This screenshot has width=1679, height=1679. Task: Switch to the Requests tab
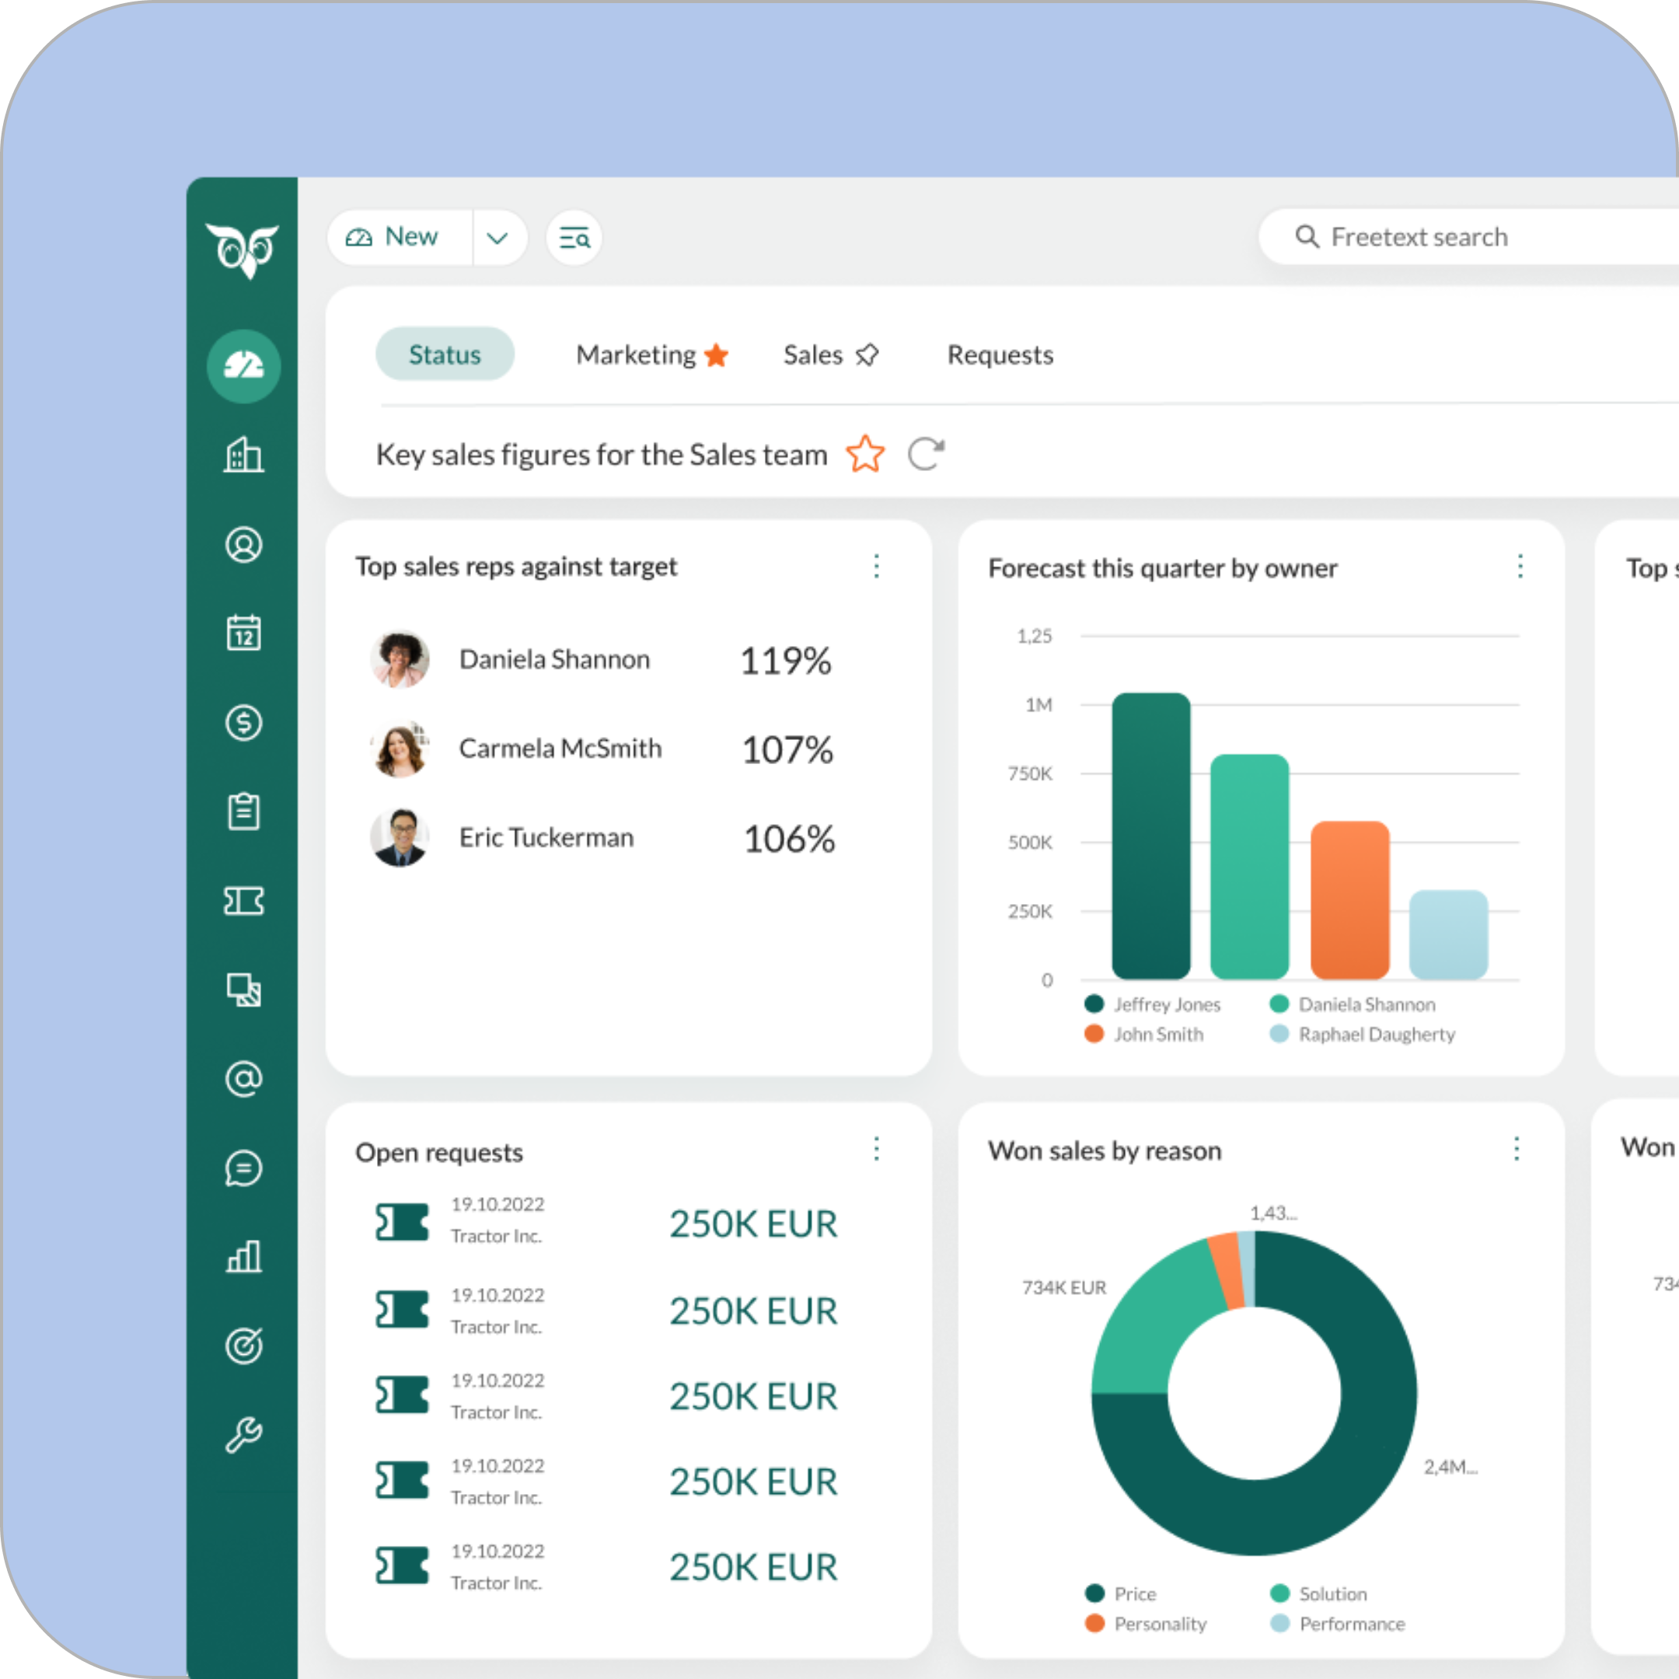1000,354
